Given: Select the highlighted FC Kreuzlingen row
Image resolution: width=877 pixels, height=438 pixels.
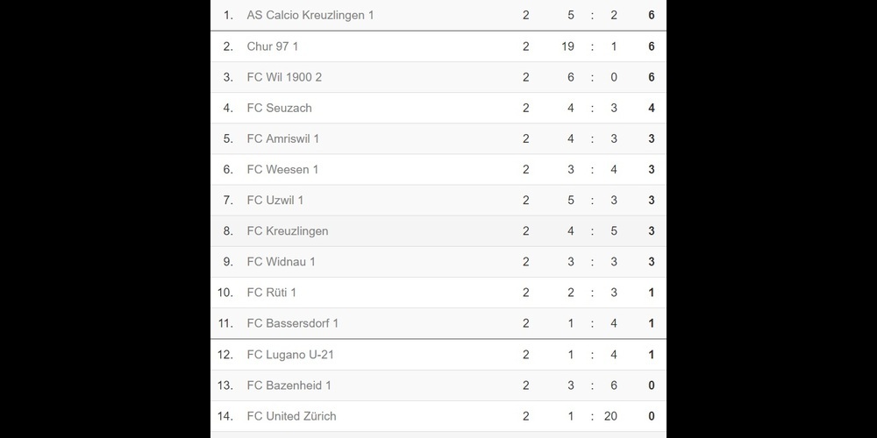Looking at the screenshot, I should point(438,230).
